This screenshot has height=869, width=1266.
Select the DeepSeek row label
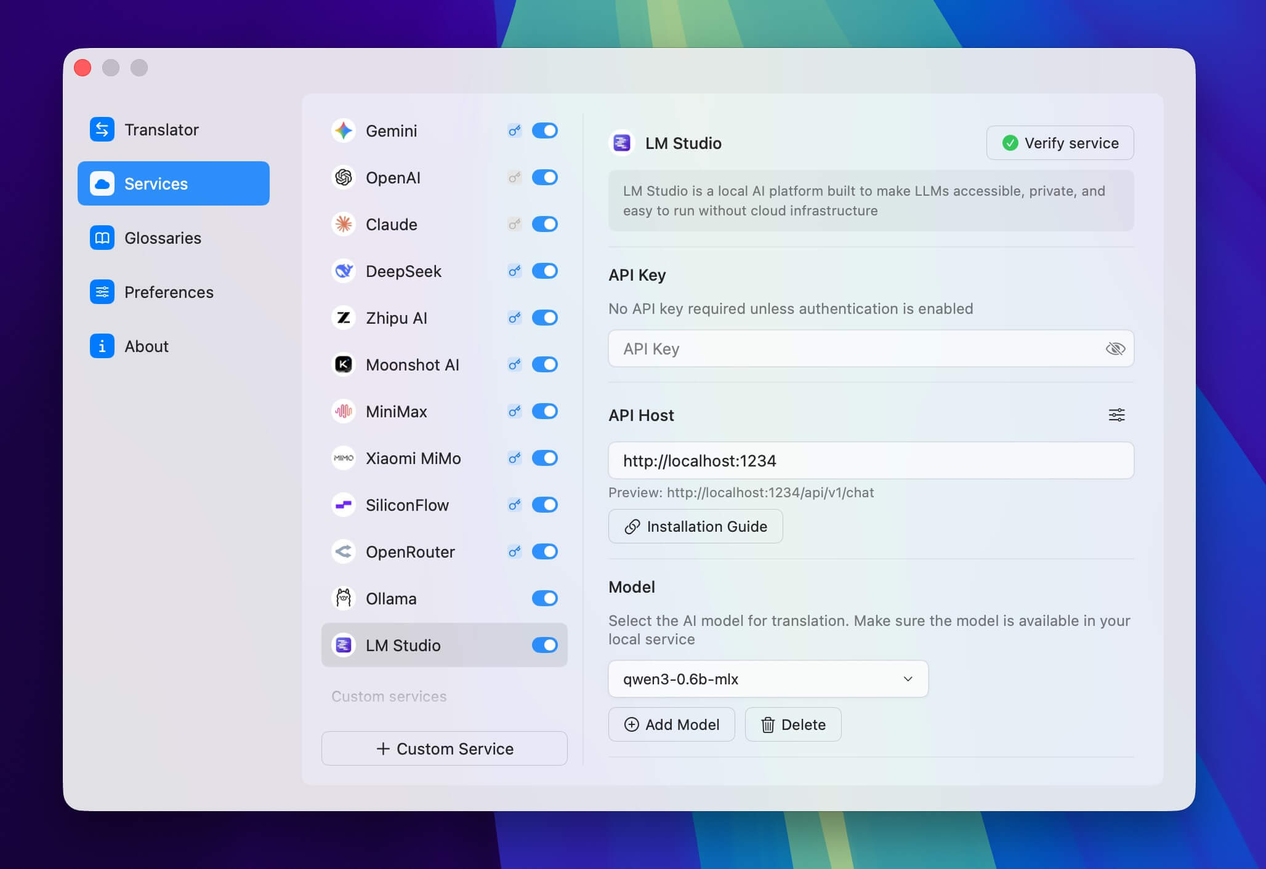click(403, 271)
